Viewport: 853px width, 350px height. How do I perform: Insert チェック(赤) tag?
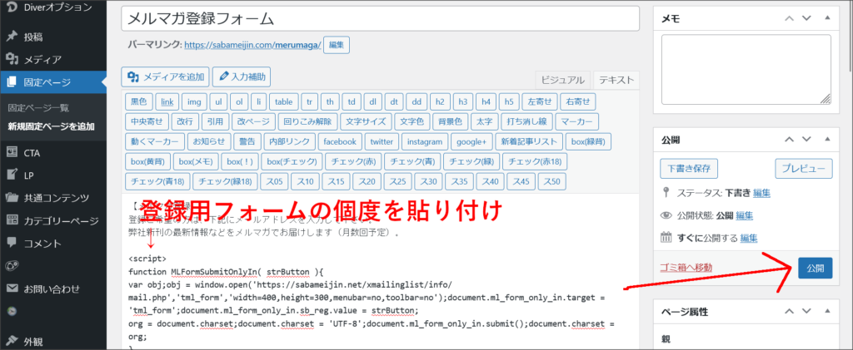pos(353,161)
